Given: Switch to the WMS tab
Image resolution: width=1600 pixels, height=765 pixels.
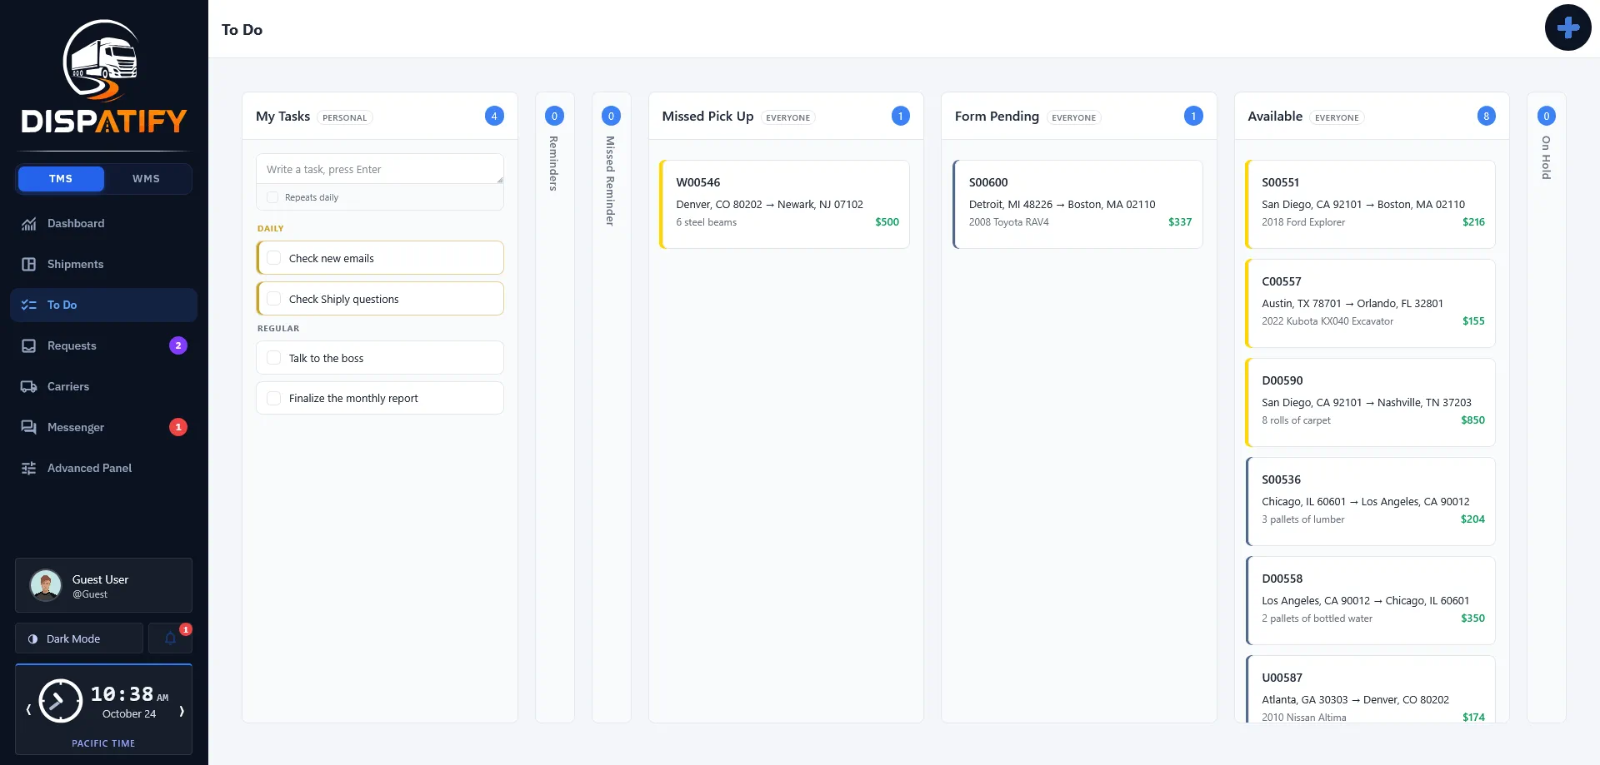Looking at the screenshot, I should (146, 179).
